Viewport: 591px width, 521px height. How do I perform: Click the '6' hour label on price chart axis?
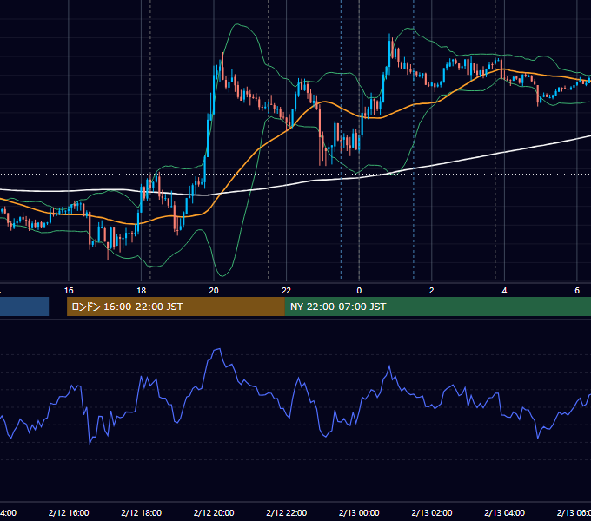pyautogui.click(x=577, y=291)
